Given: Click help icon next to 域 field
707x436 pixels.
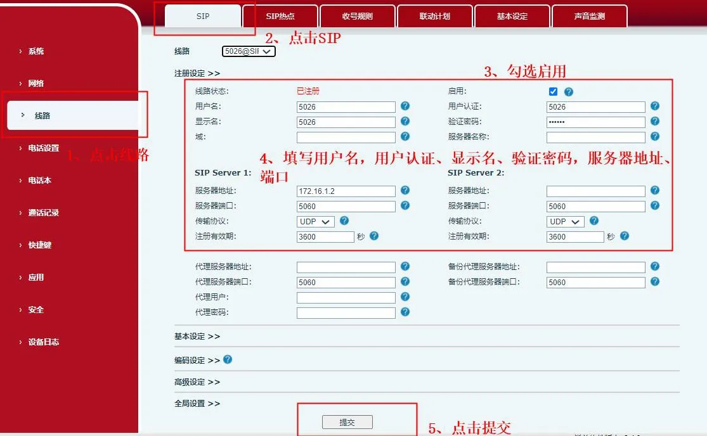Looking at the screenshot, I should pos(405,137).
